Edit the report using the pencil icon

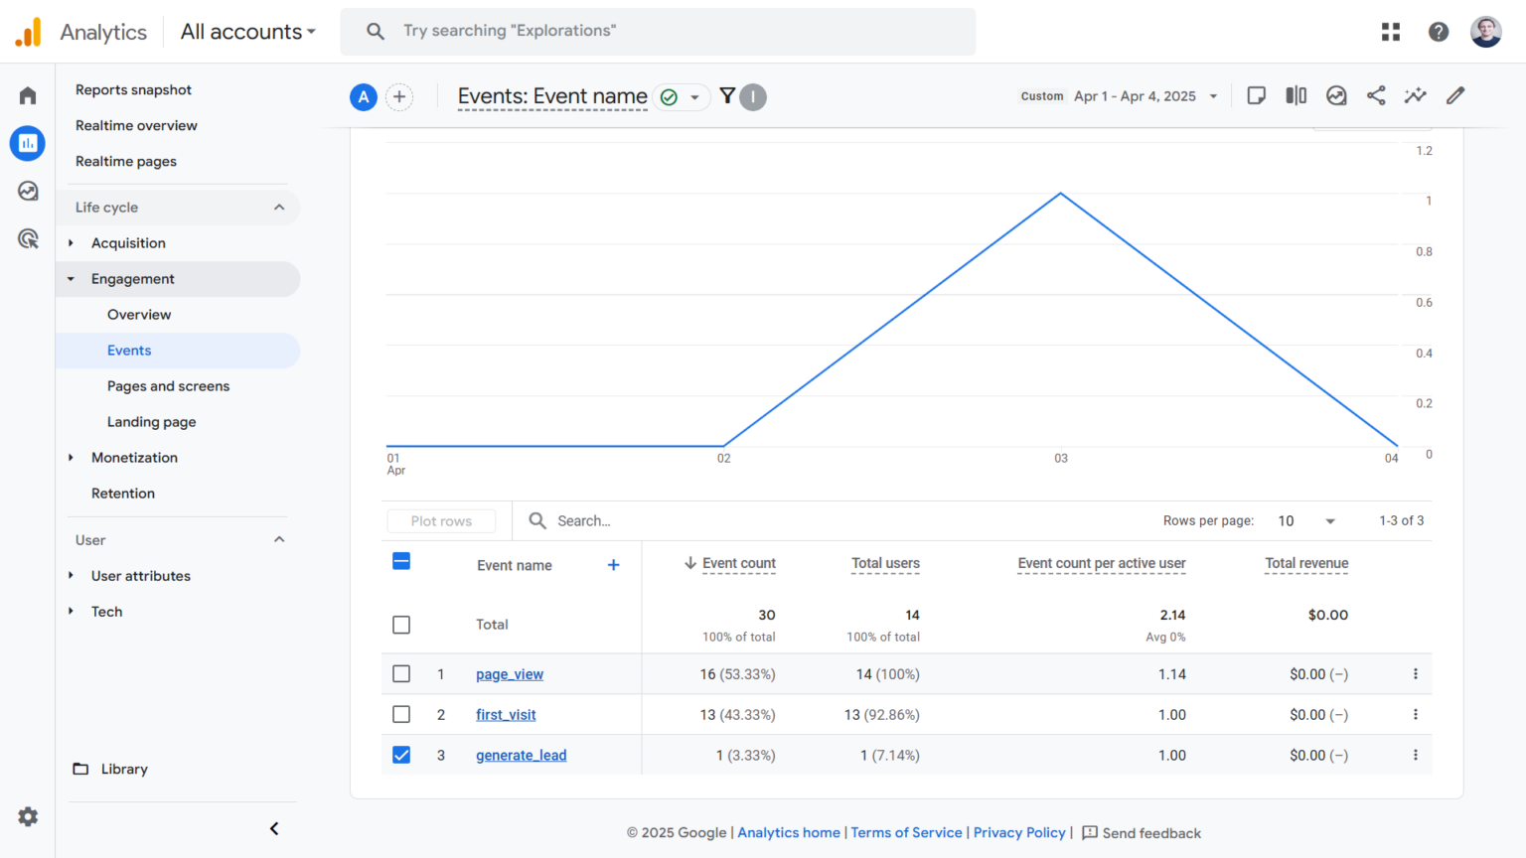1454,95
